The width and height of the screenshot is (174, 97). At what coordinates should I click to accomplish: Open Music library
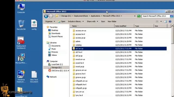52,49
